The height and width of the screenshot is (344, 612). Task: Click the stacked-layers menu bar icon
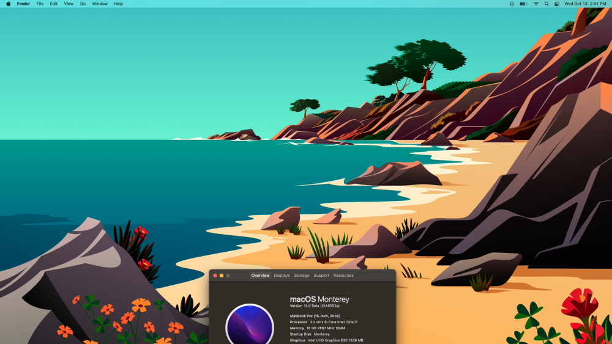[512, 4]
